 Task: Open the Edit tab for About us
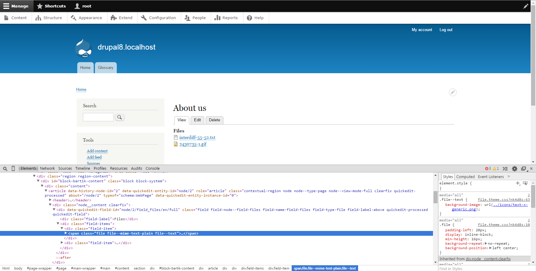point(197,120)
